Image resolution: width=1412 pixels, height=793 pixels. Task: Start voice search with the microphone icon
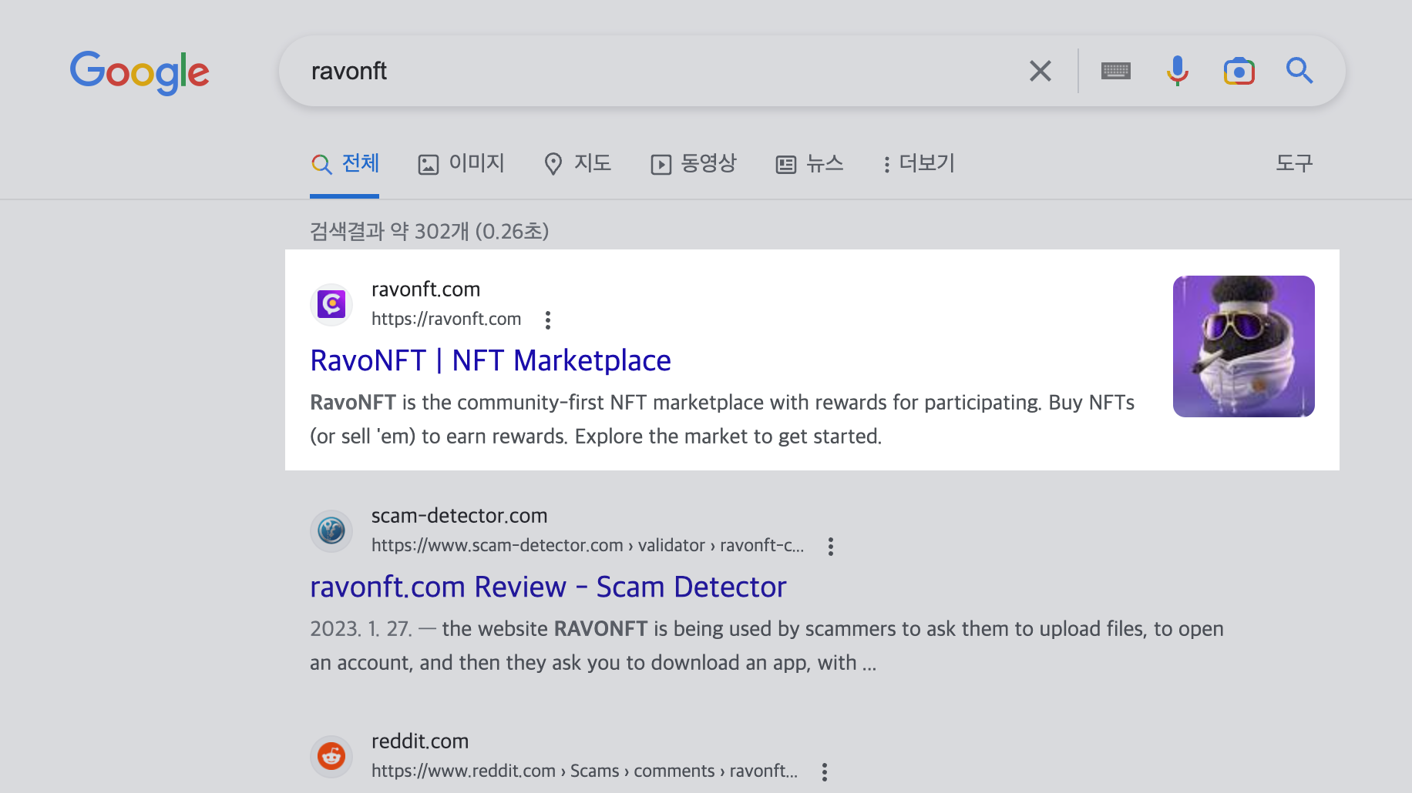point(1177,71)
